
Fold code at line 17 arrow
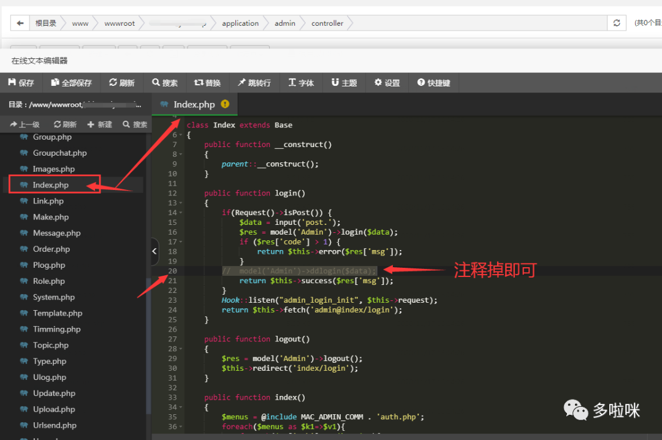[181, 242]
